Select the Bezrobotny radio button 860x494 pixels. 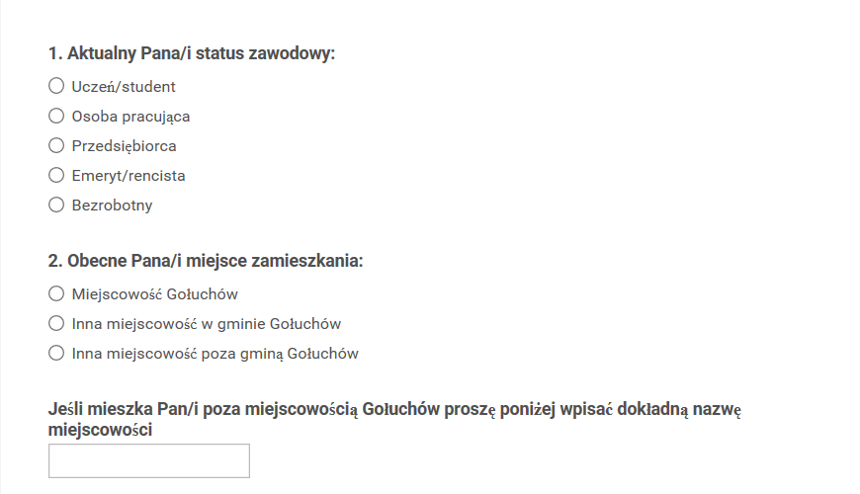[x=56, y=205]
